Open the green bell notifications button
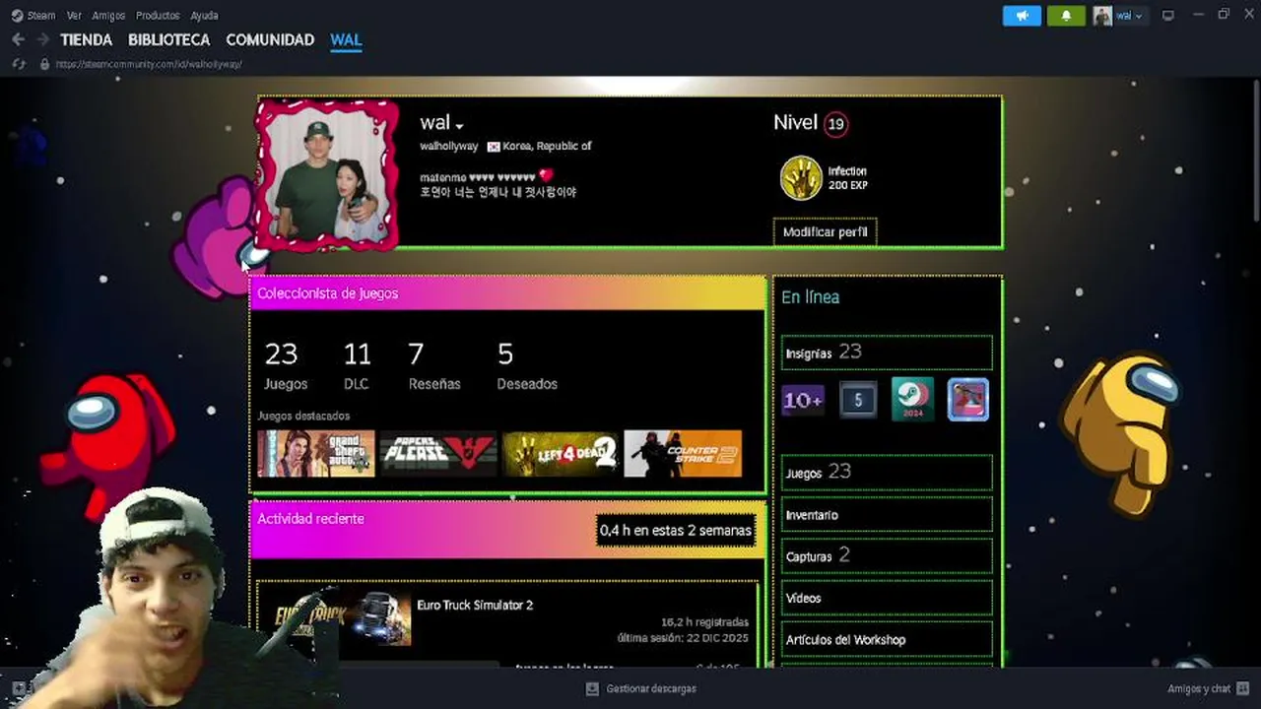Screen dimensions: 1261x709 1066,16
